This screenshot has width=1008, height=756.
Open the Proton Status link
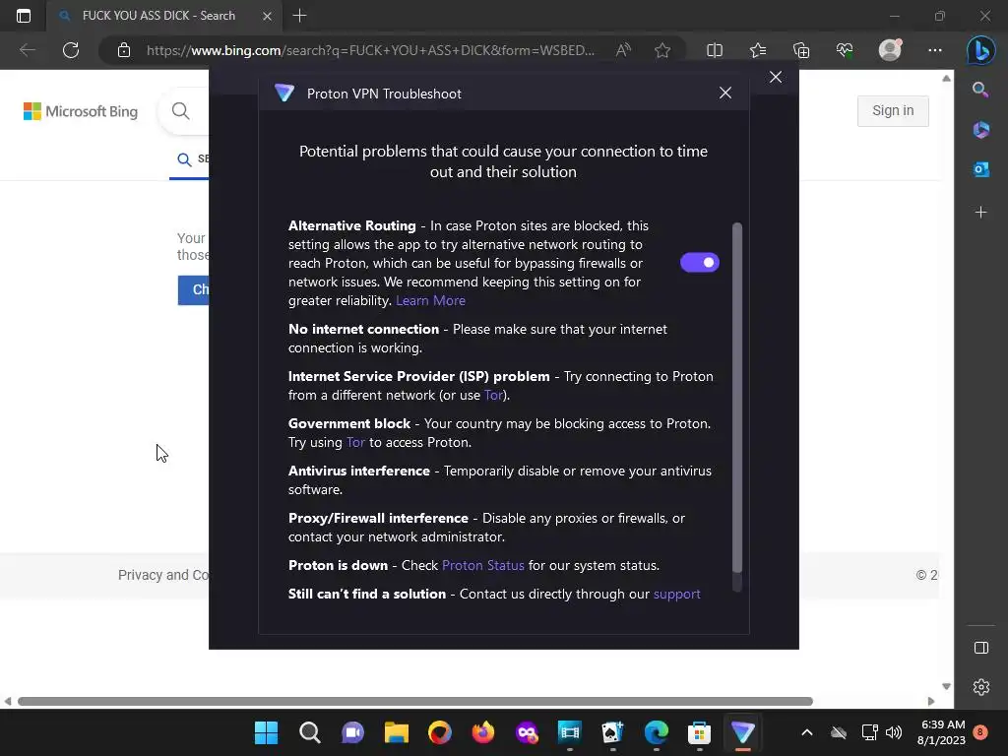pyautogui.click(x=482, y=565)
